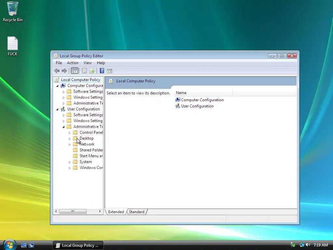The width and height of the screenshot is (333, 250).
Task: Select Start Menu and Taskbar tree item
Action: pos(91,156)
